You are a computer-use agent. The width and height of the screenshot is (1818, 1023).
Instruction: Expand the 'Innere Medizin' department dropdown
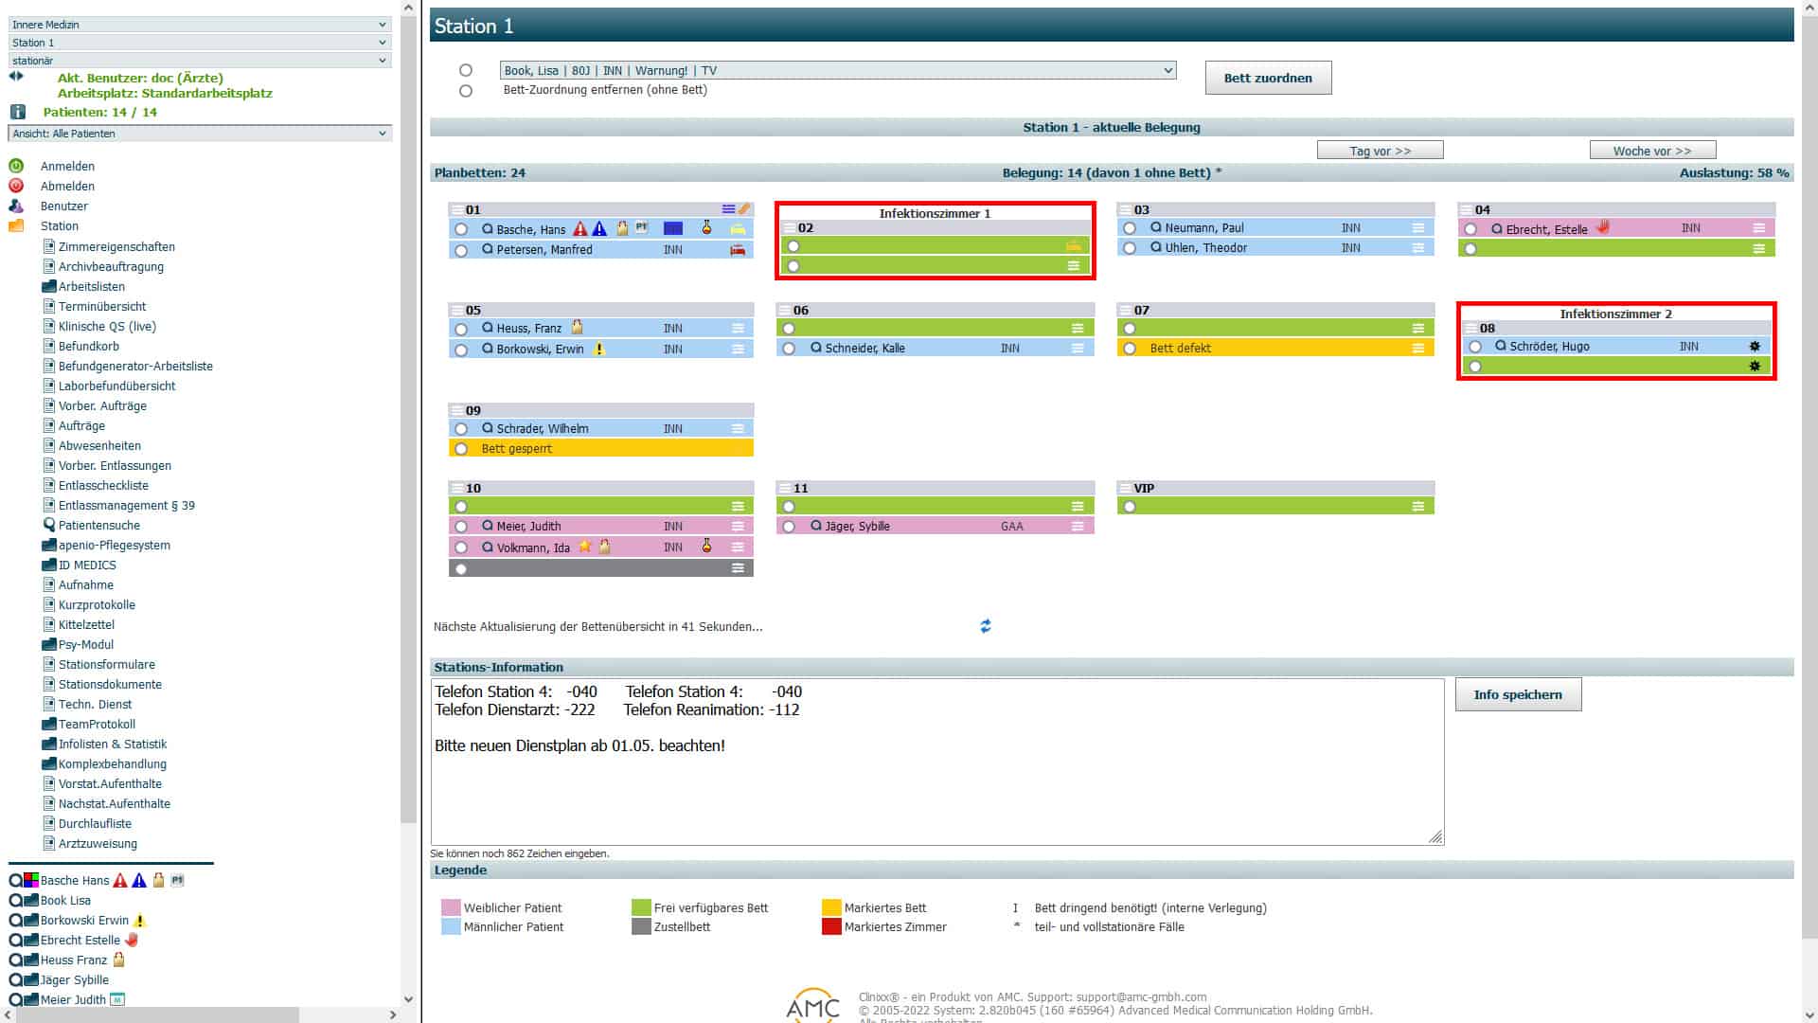coord(200,25)
